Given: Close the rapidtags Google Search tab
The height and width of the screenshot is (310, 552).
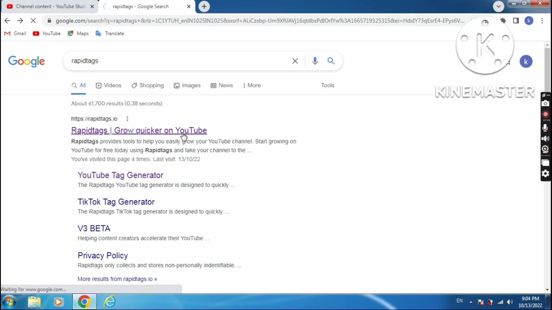Looking at the screenshot, I should (188, 6).
